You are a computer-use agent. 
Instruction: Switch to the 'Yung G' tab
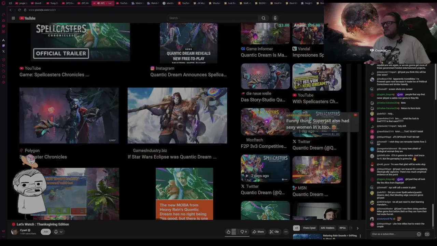coord(52,3)
